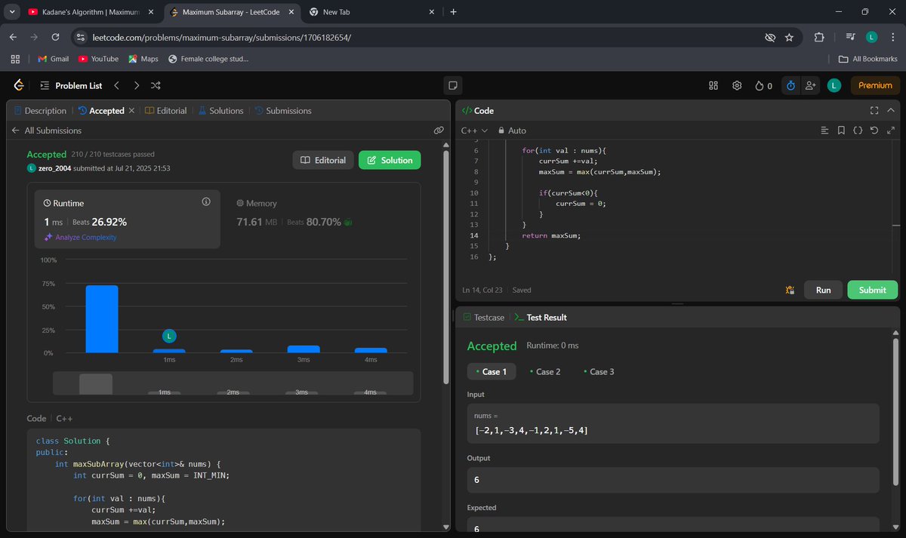Switch to the Submissions tab
Viewport: 906px width, 538px height.
[283, 110]
